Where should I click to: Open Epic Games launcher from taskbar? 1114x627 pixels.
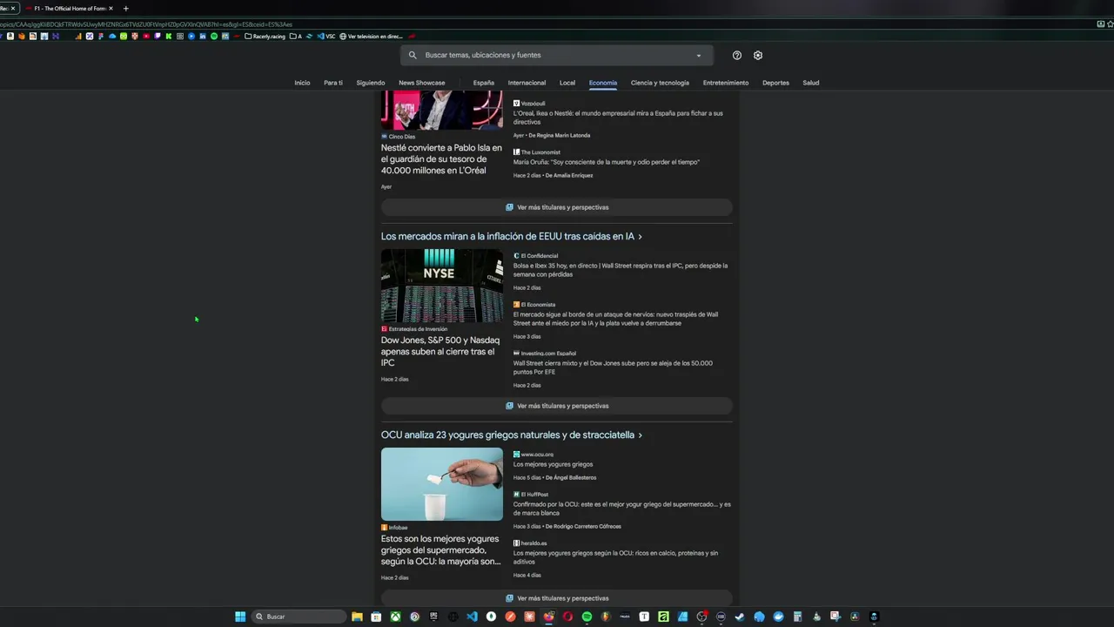coord(433,617)
